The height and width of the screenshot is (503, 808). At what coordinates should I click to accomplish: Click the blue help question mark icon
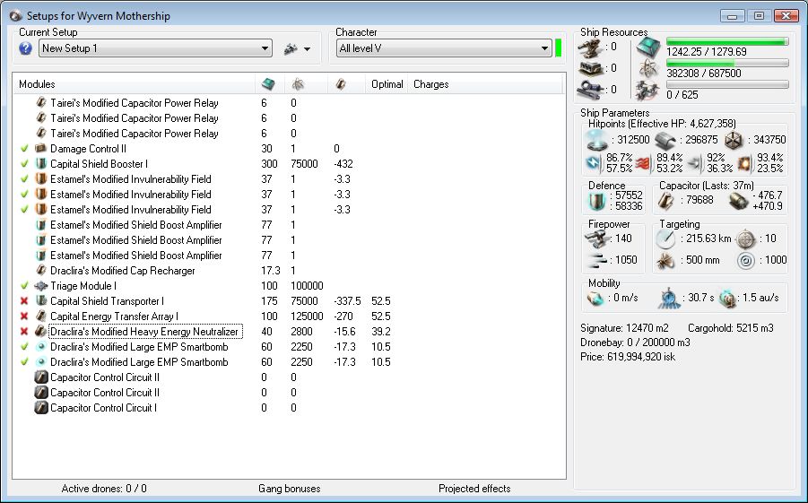(25, 48)
